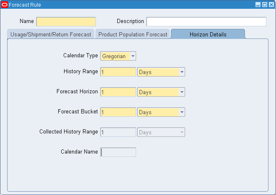Focus the Name input field
276x195 pixels.
(x=66, y=22)
